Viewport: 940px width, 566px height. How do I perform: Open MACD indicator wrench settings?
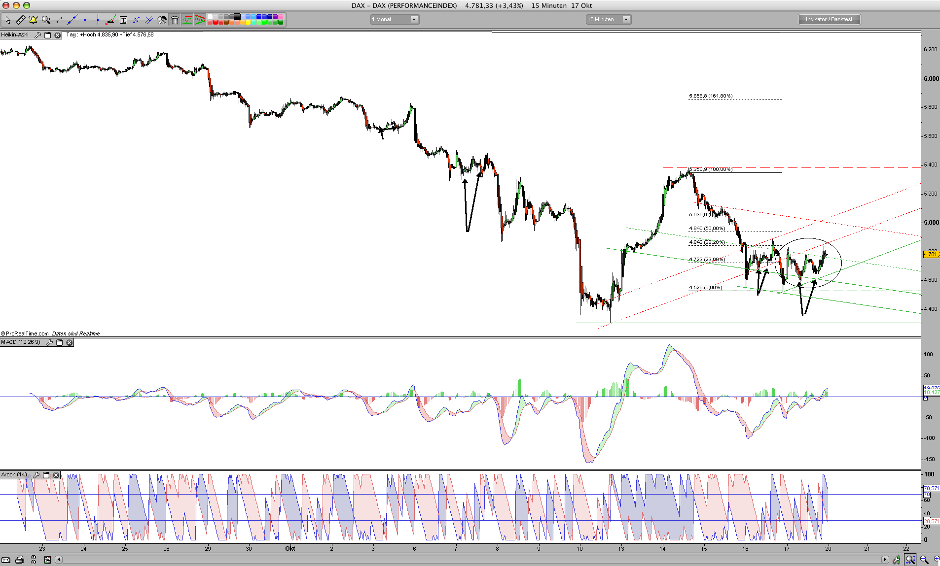click(x=49, y=342)
